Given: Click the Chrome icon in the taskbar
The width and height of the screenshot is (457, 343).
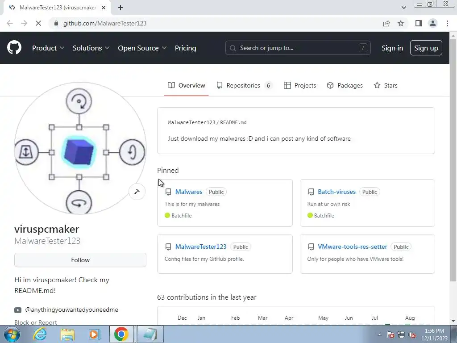Looking at the screenshot, I should (x=121, y=334).
